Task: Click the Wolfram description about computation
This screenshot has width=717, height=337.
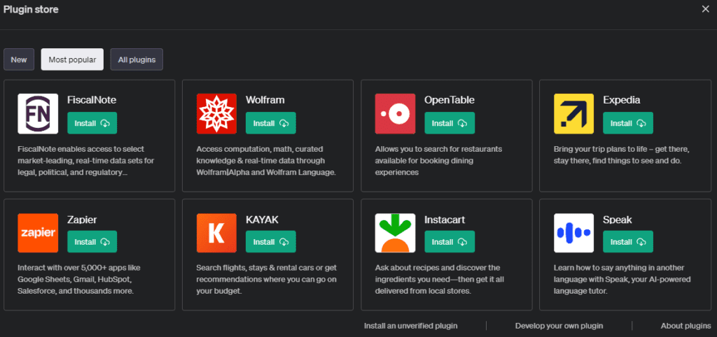Action: click(266, 161)
